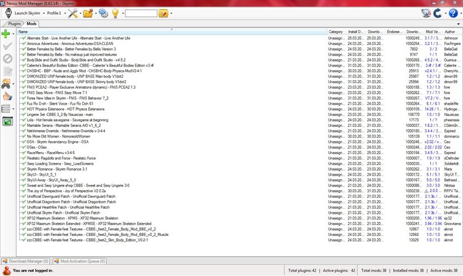Screen dimensions: 463x276
Task: Expand dropdown arrow next to tools icon
Action: pos(80,14)
